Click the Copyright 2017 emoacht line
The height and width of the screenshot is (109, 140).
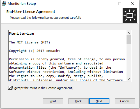pos(35,51)
